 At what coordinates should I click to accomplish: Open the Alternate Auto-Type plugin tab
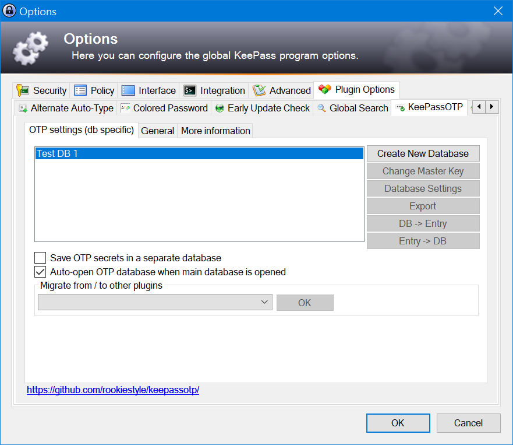pyautogui.click(x=66, y=108)
